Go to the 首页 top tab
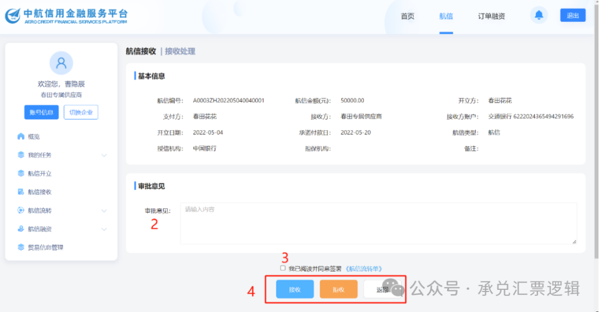 (x=407, y=16)
